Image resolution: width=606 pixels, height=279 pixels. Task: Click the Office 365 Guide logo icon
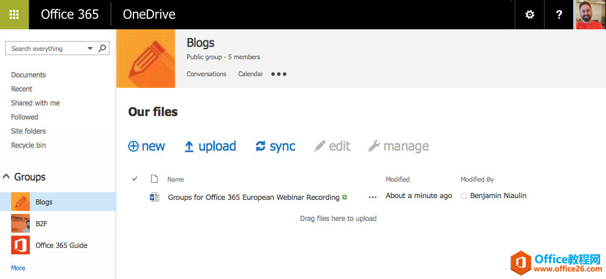pyautogui.click(x=20, y=245)
